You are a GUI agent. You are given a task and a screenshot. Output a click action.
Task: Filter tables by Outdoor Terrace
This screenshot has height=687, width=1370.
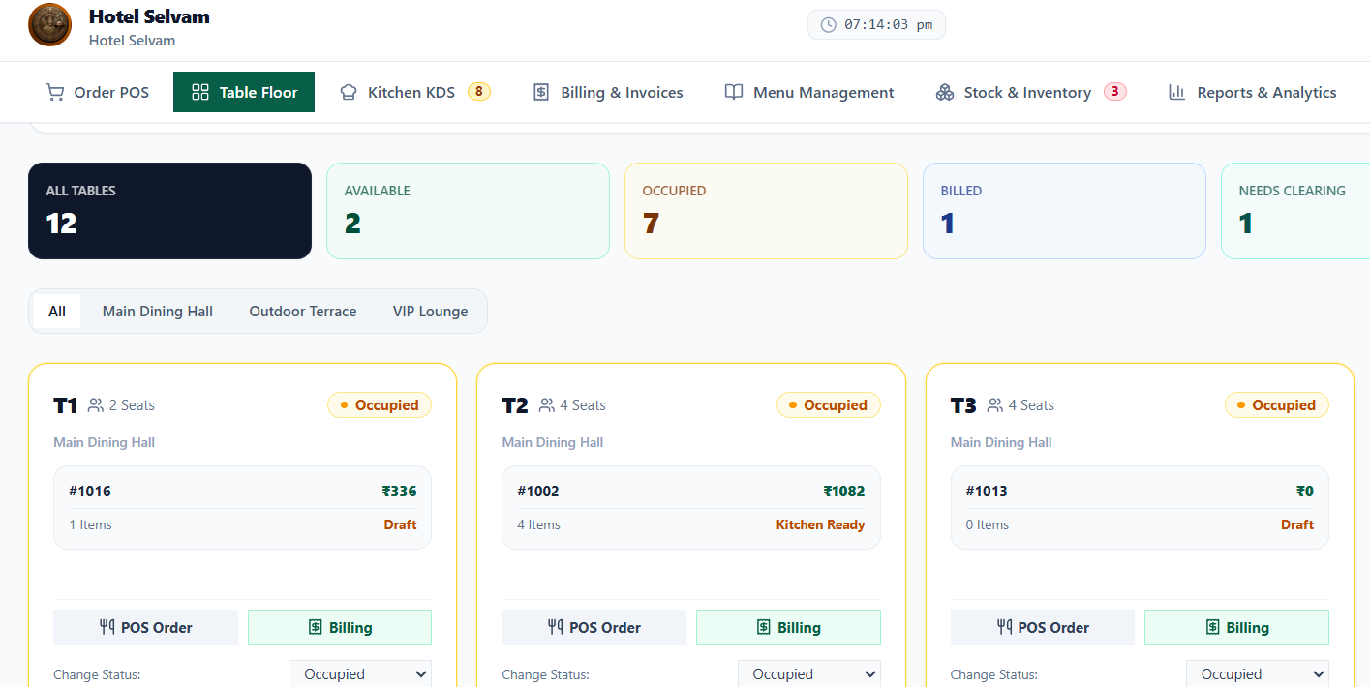pos(303,312)
